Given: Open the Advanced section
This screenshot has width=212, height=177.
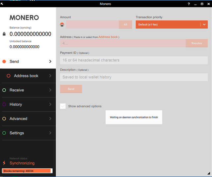Looking at the screenshot, I should point(28,119).
